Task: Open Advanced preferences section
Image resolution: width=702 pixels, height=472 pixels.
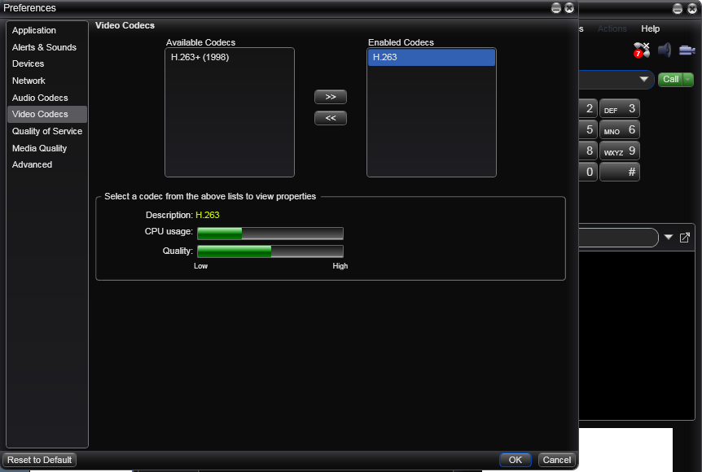Action: [x=47, y=165]
